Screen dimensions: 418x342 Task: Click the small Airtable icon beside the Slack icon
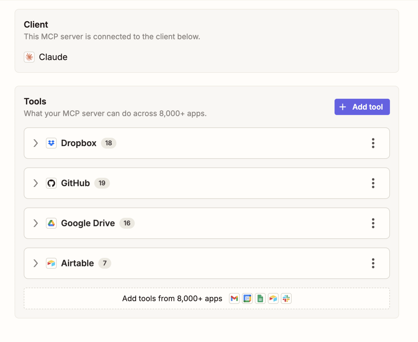point(273,299)
